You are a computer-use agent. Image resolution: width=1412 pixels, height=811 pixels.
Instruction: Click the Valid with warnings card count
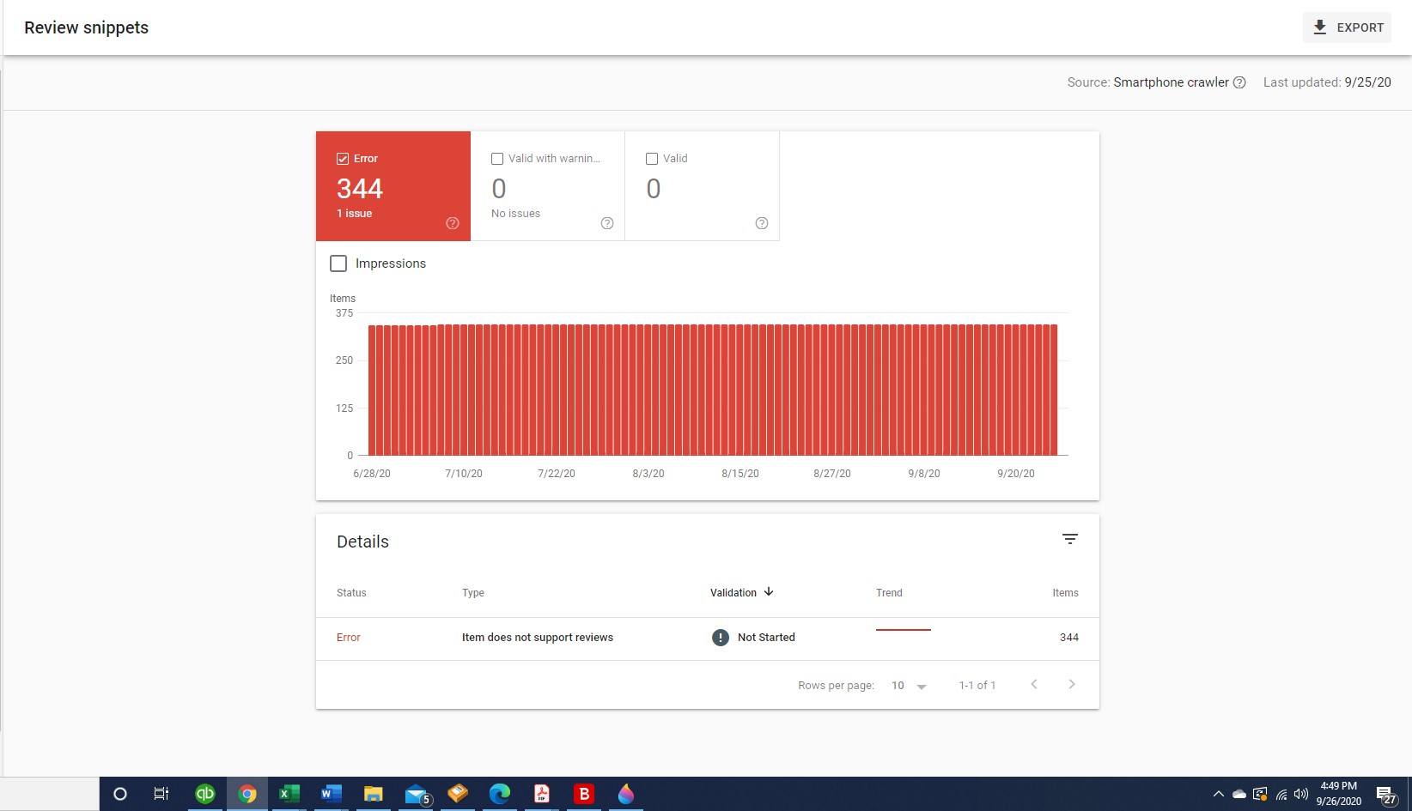click(499, 189)
